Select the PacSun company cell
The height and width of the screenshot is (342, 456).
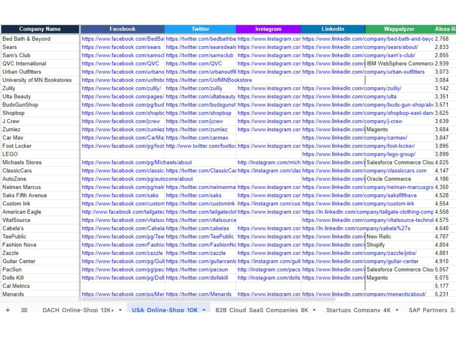click(40, 269)
